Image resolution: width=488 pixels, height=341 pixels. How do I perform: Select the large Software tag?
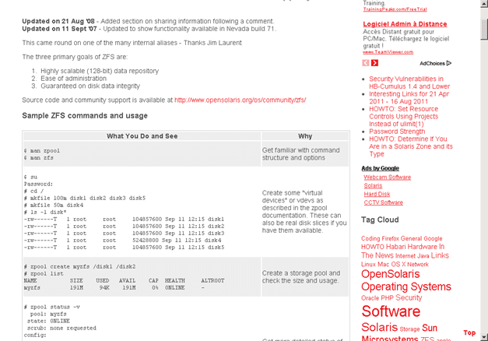(391, 311)
